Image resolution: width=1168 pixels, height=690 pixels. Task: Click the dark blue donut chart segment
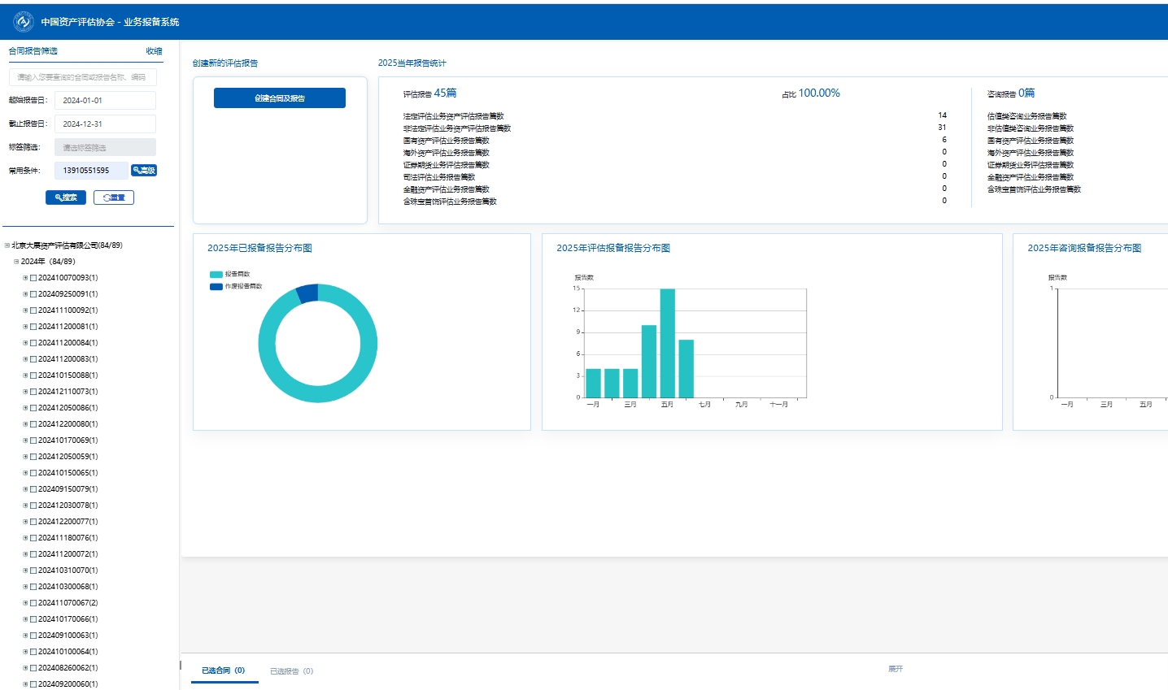click(307, 293)
